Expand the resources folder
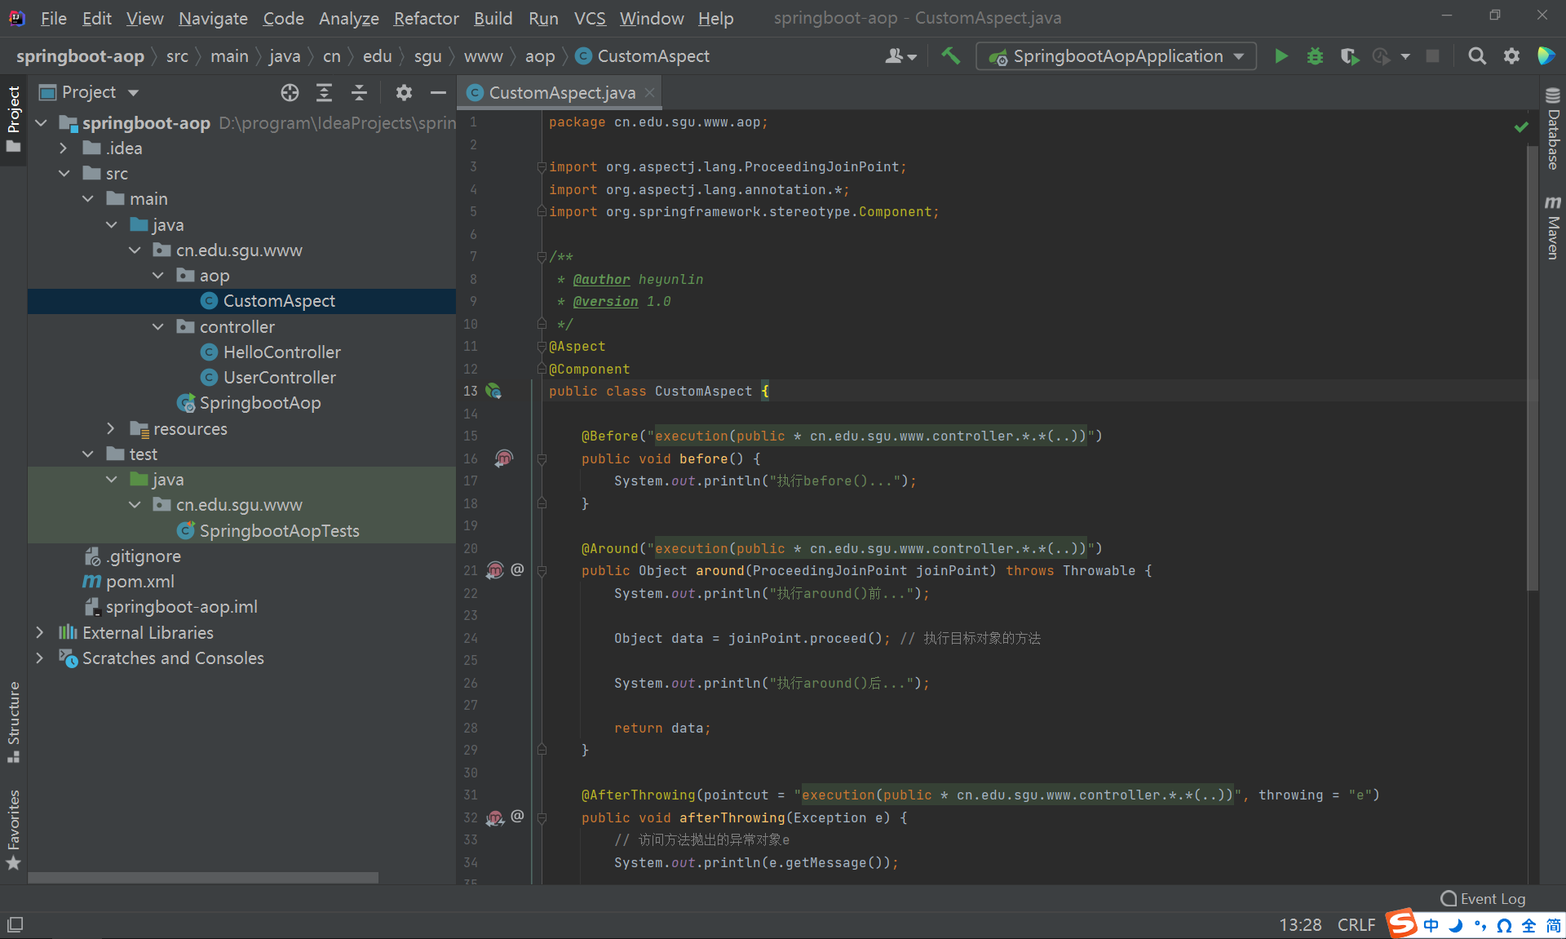The width and height of the screenshot is (1566, 939). (111, 429)
